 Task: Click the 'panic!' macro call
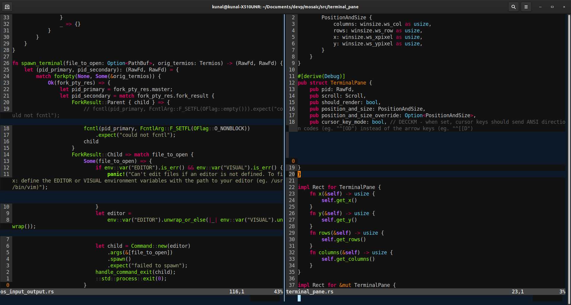pyautogui.click(x=116, y=174)
